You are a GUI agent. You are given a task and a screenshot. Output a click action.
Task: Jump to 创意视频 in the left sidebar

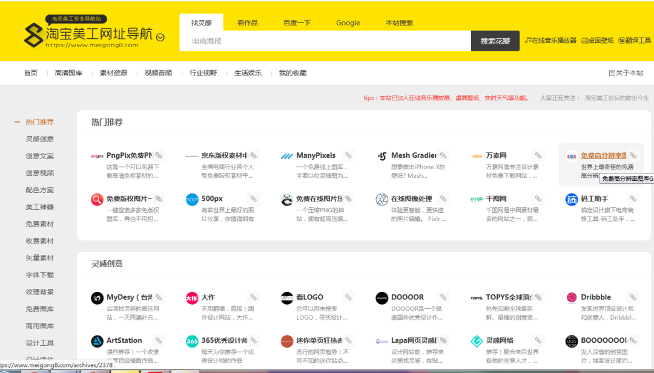[39, 173]
